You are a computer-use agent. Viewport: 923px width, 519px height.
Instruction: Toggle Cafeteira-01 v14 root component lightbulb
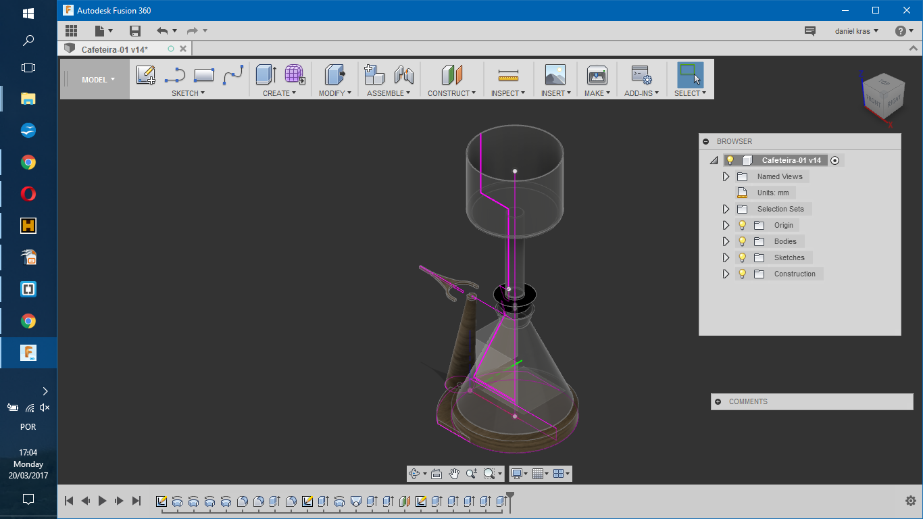730,160
